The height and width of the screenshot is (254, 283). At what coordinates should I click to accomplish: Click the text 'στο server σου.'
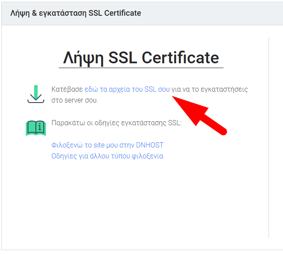[75, 100]
